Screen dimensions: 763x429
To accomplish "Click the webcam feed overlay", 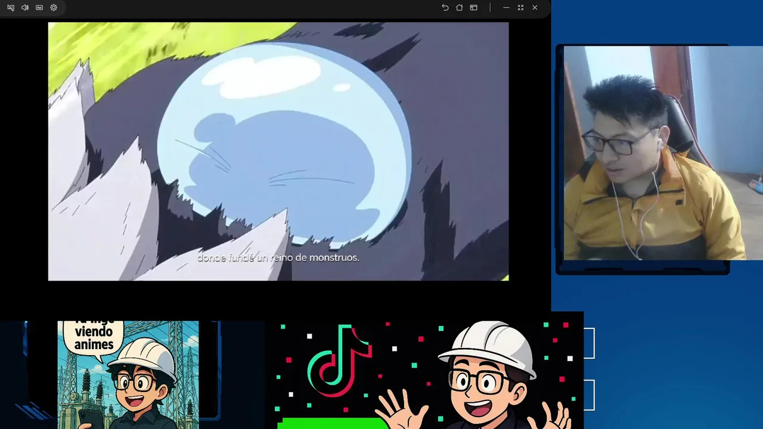I will point(663,153).
